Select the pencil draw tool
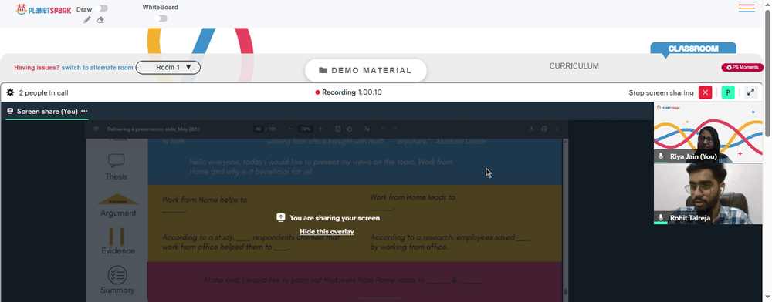Viewport: 772px width, 302px height. pos(87,20)
